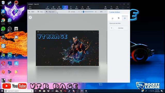
Task: Click the taskbar search box
Action: point(19,91)
